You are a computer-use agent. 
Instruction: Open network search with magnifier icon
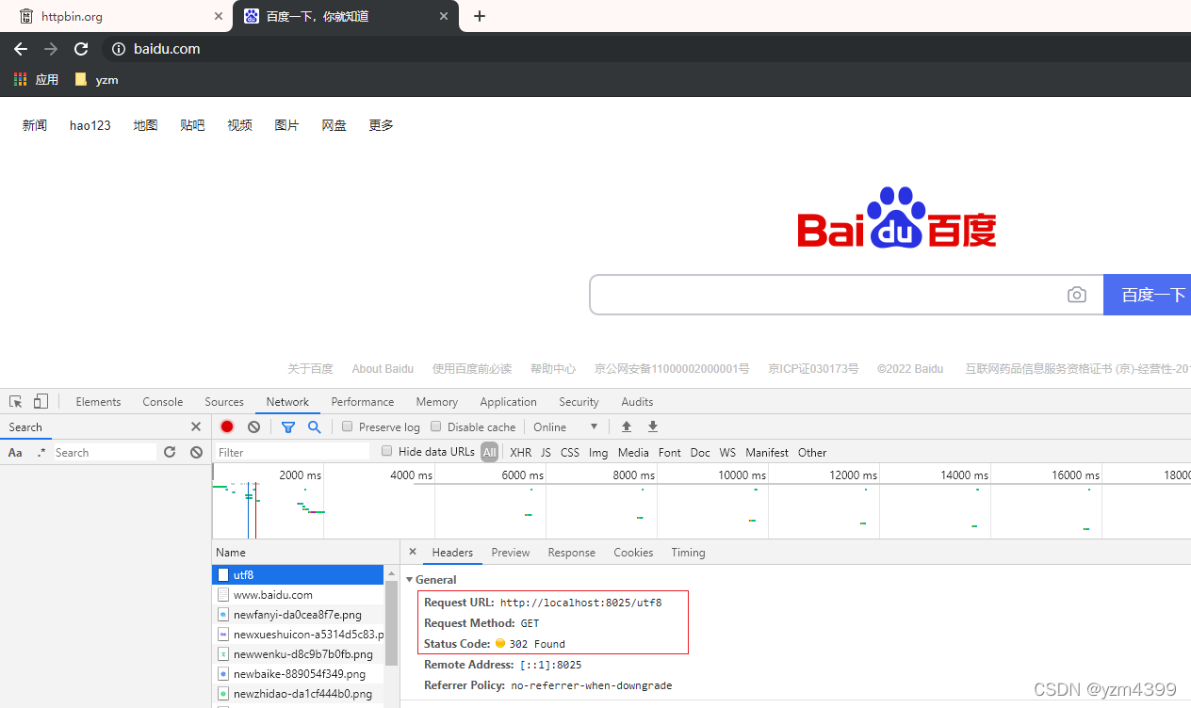314,426
